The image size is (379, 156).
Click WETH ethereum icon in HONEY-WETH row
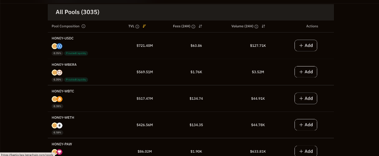[x=60, y=125]
